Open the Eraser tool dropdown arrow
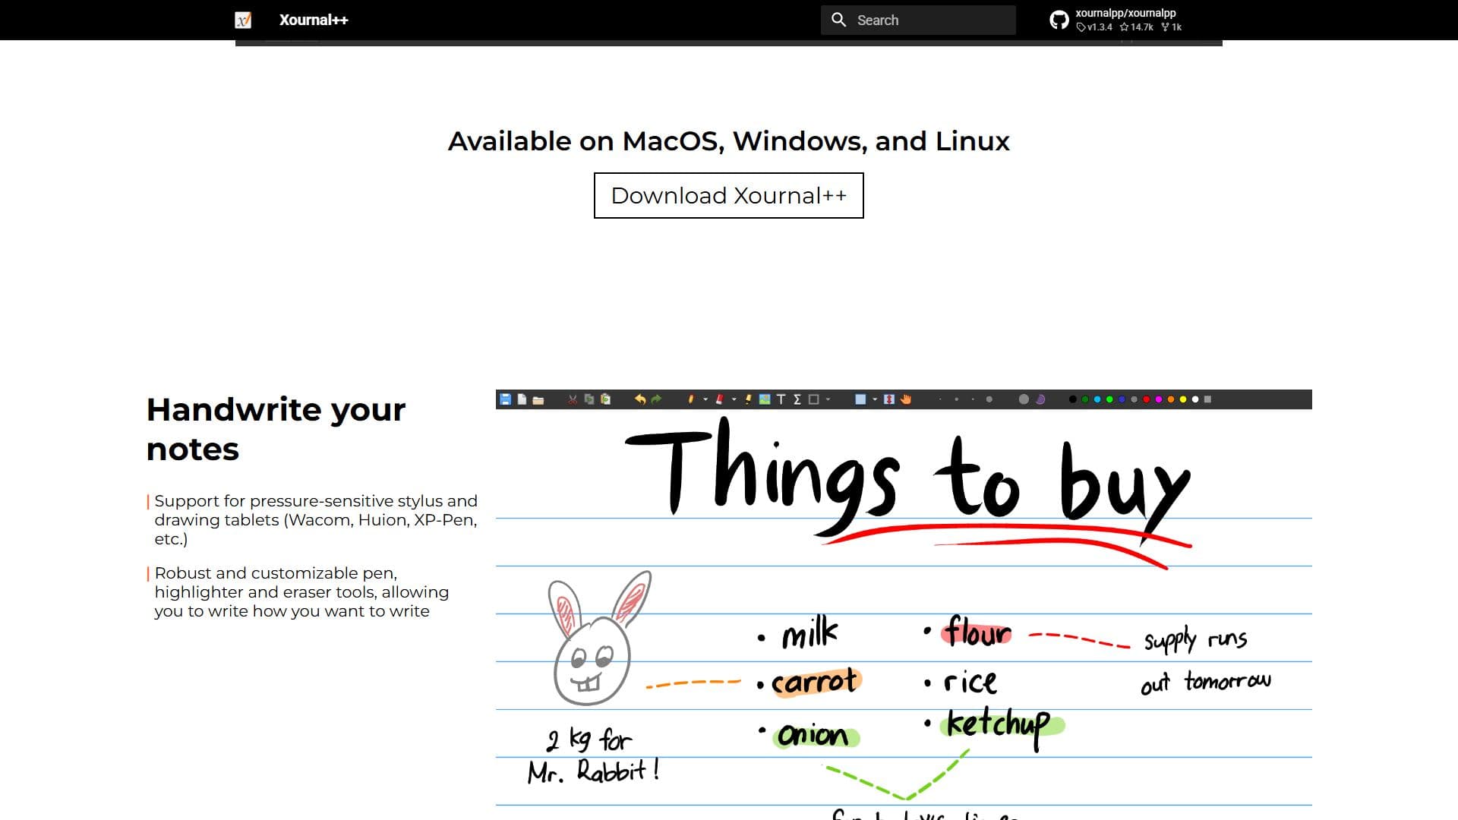1458x820 pixels. [734, 399]
